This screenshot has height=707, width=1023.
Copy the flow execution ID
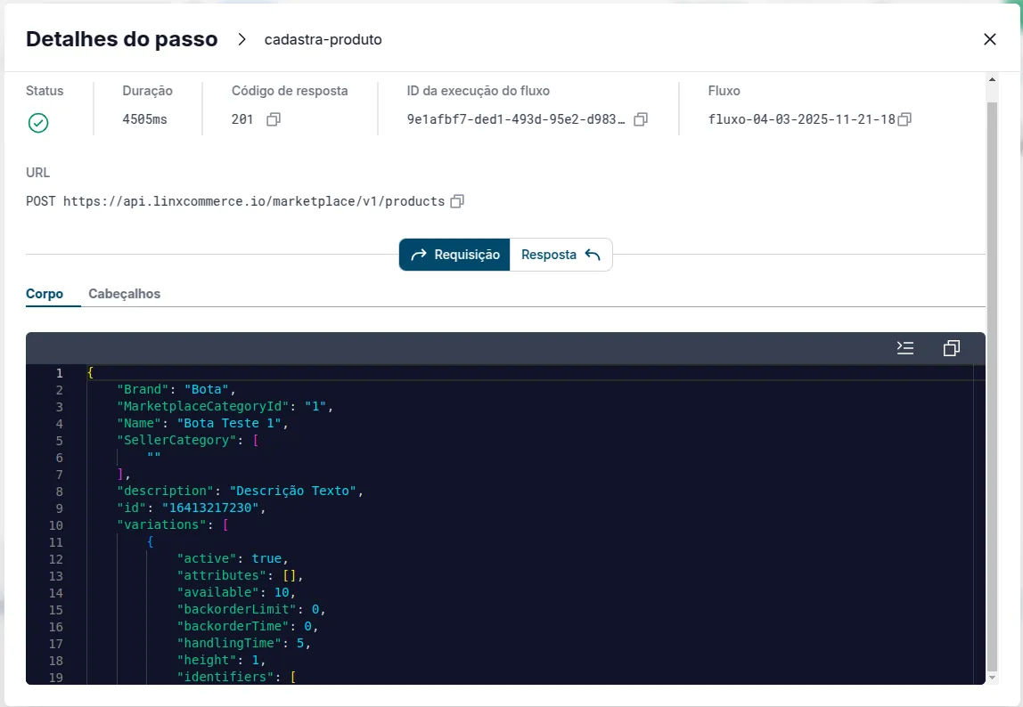pyautogui.click(x=641, y=119)
